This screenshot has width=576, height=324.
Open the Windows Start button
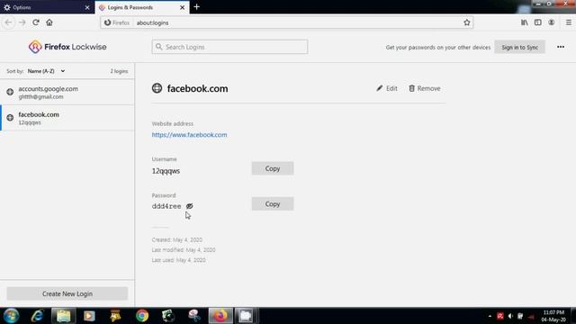[x=11, y=316]
